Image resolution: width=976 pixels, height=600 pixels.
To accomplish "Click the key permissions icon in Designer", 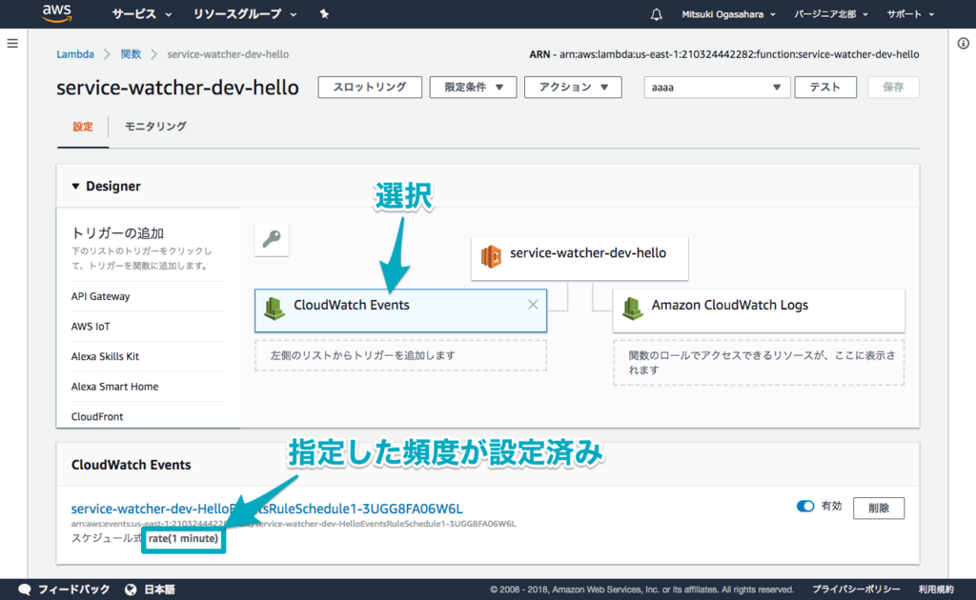I will (272, 239).
